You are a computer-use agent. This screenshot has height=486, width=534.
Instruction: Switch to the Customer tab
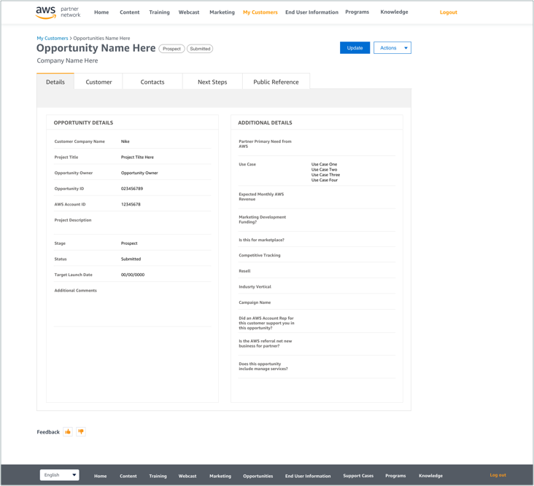tap(98, 82)
